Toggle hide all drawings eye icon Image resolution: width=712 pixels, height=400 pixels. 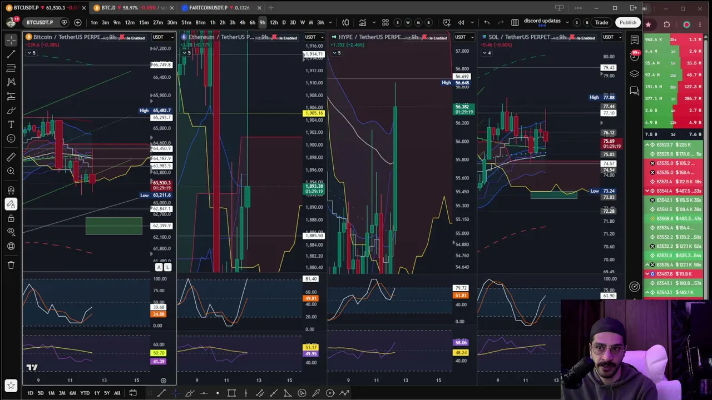pyautogui.click(x=11, y=232)
